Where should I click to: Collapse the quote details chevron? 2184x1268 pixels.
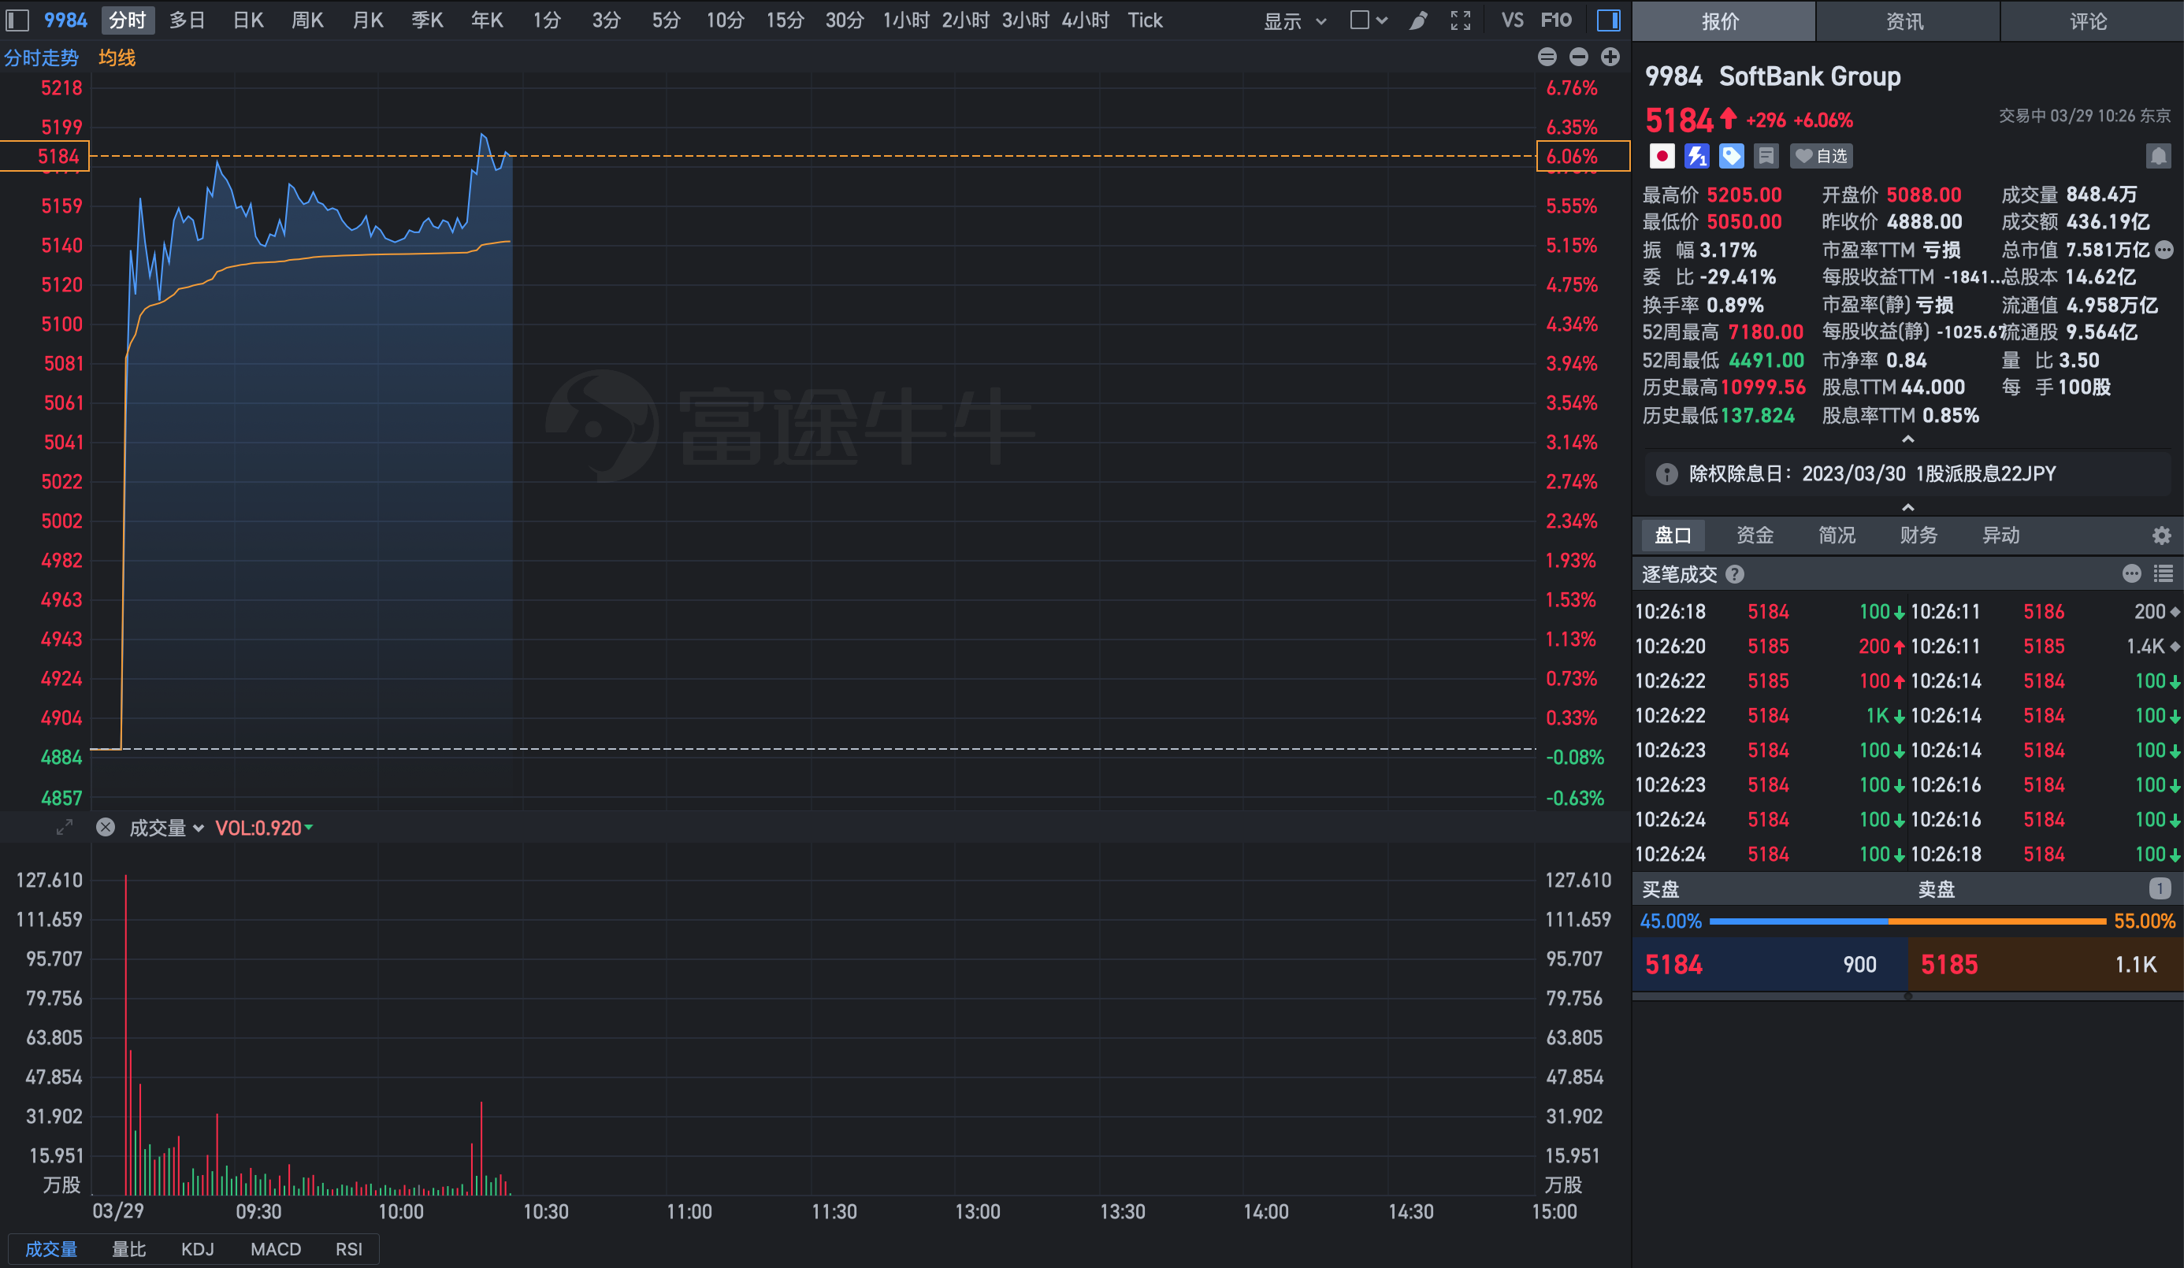[x=1907, y=440]
